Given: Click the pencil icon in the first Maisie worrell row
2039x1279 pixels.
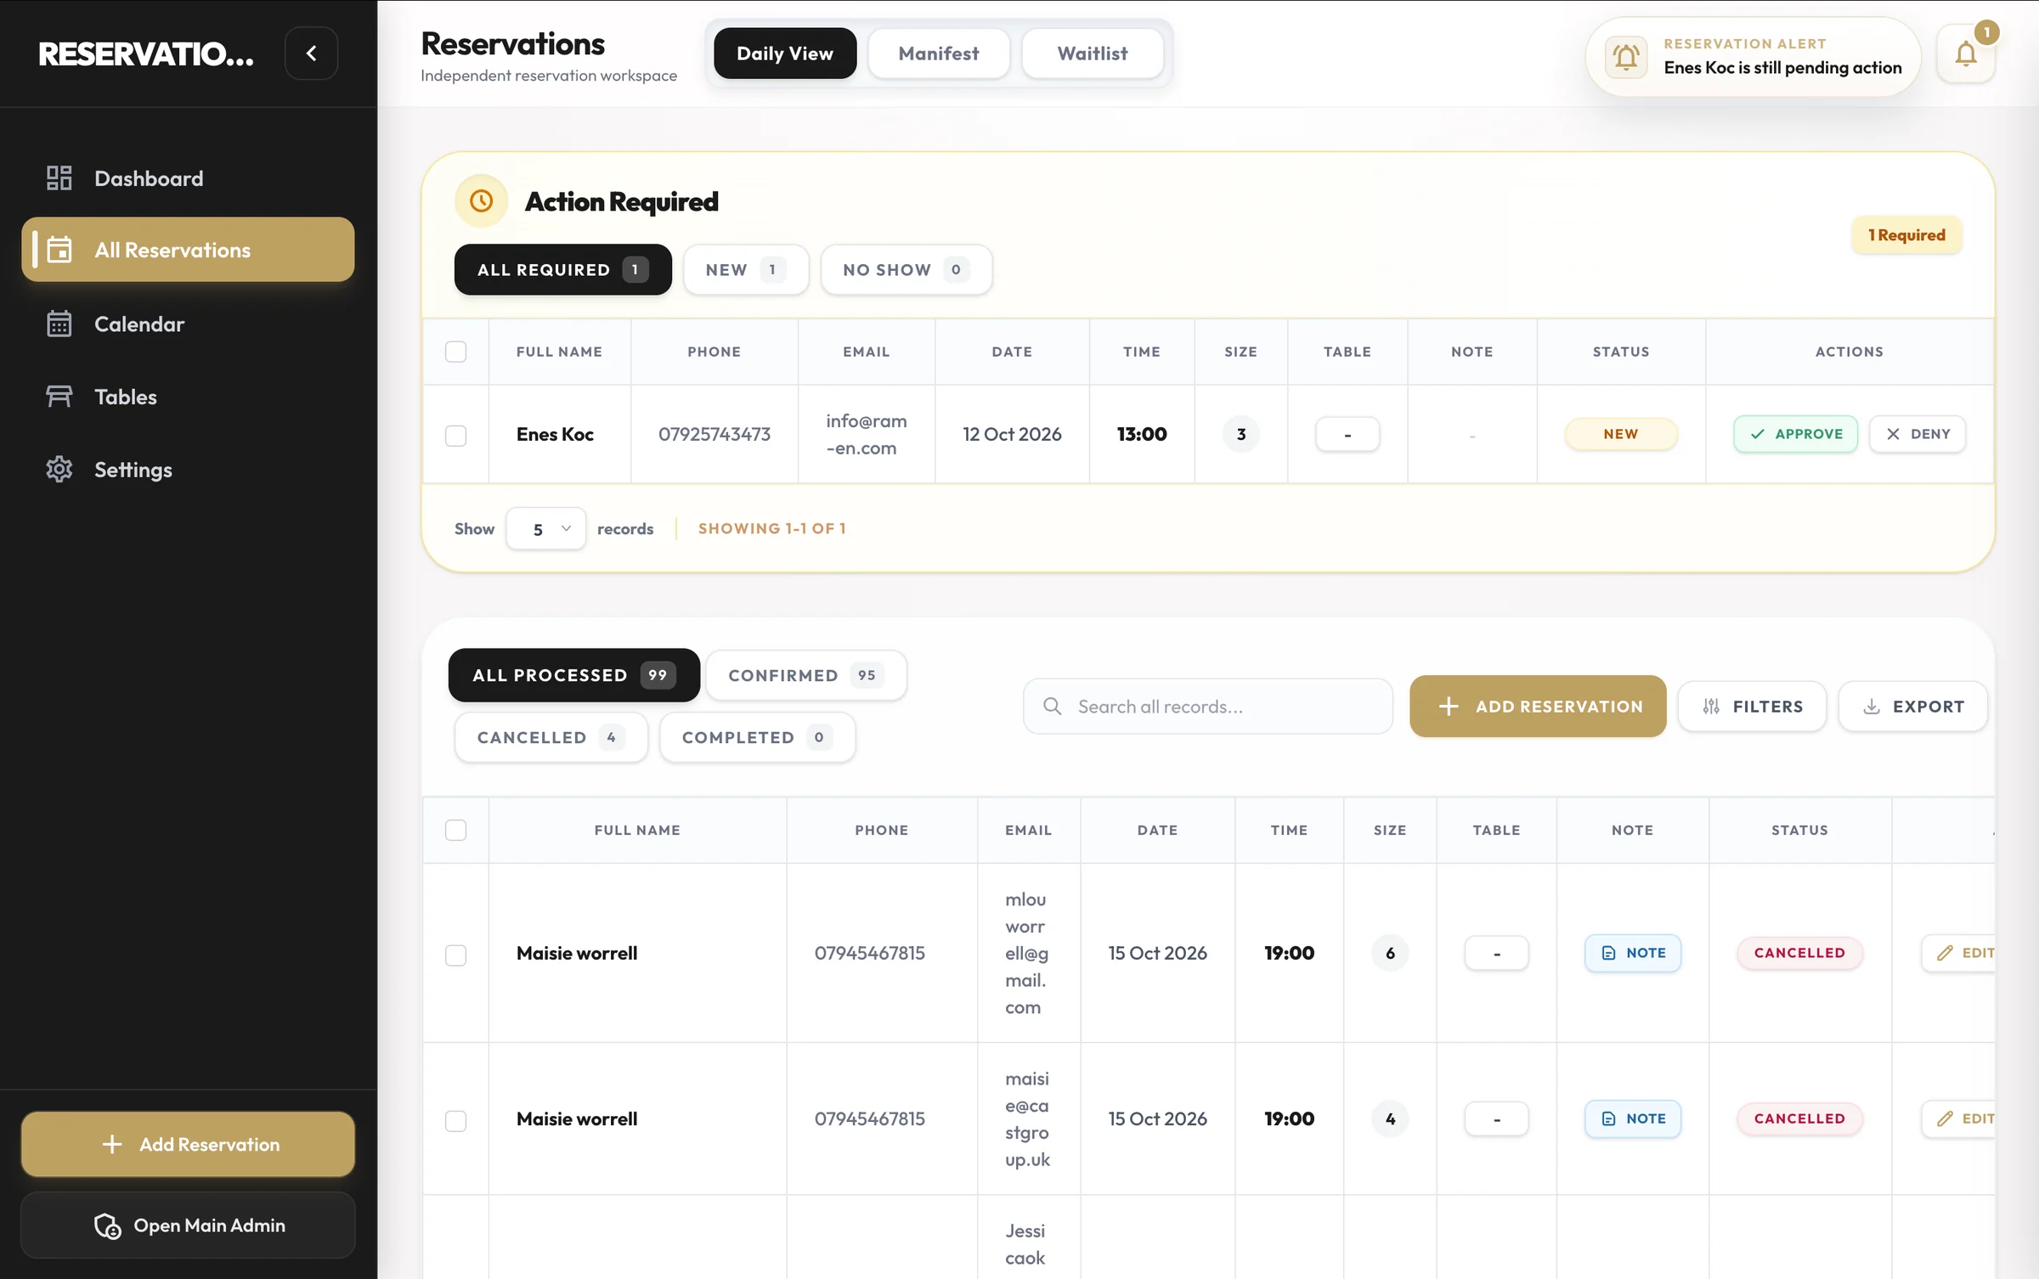Looking at the screenshot, I should 1945,953.
